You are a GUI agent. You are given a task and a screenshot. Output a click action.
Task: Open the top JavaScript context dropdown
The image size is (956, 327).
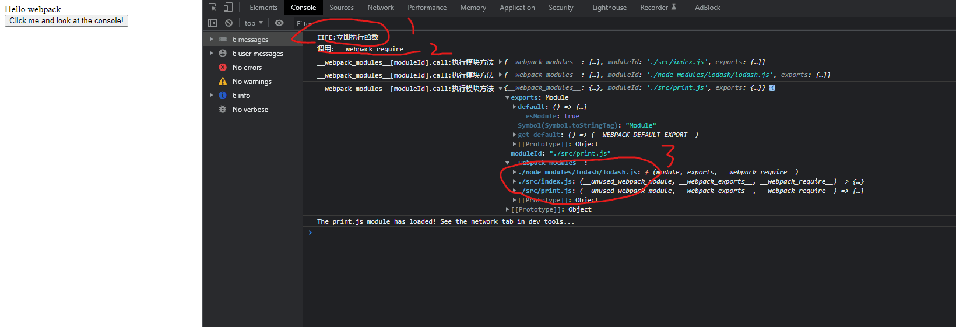coord(254,23)
